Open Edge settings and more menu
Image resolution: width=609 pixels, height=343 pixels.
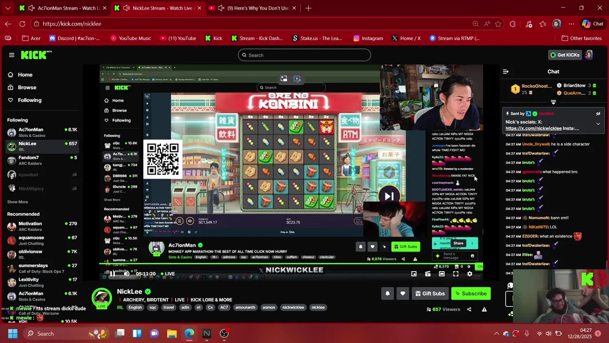point(571,24)
